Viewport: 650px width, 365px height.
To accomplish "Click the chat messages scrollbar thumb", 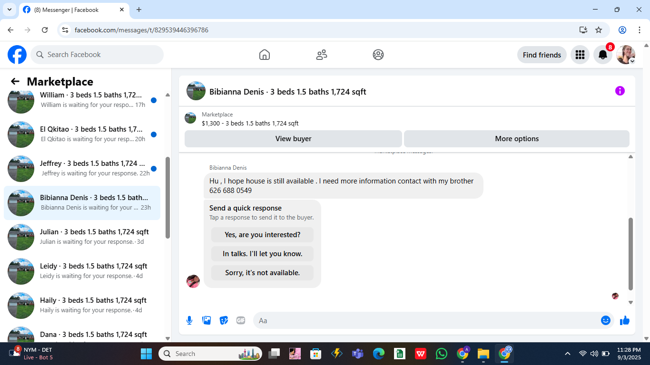I will tap(631, 254).
